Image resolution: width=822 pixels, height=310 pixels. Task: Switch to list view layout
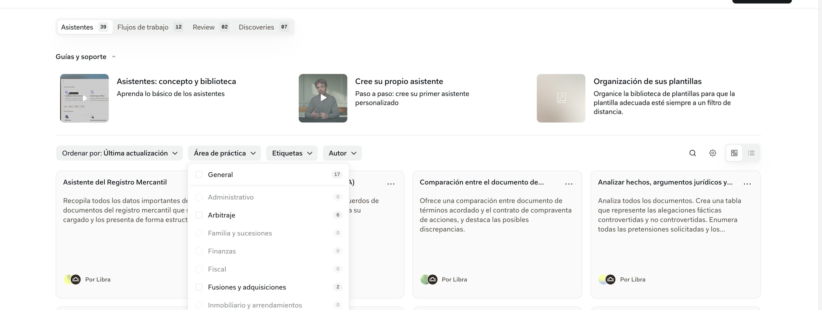751,153
